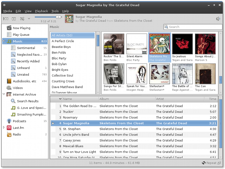Viewport: 225px width, 169px height.
Task: Open the Smashing Pumpkins archive item
Action: pos(28,114)
